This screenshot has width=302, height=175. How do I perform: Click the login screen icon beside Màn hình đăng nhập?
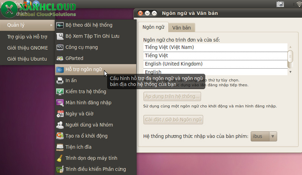point(60,103)
